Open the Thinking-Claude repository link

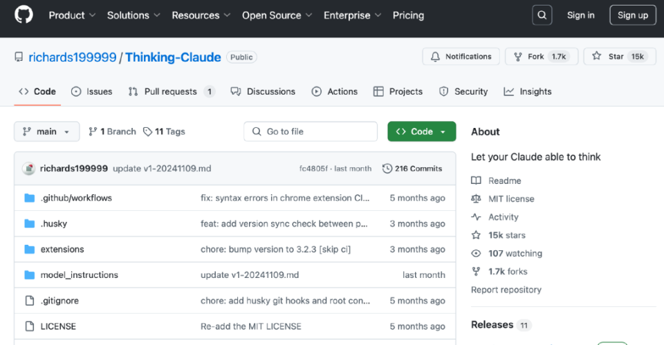point(173,57)
